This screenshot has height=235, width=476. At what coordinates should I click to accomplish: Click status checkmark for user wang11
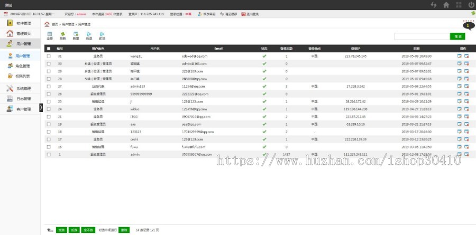(264, 56)
